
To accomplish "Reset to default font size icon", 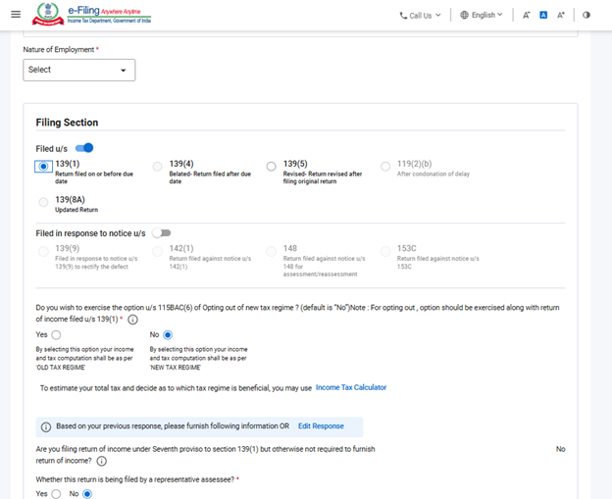I will tap(543, 16).
